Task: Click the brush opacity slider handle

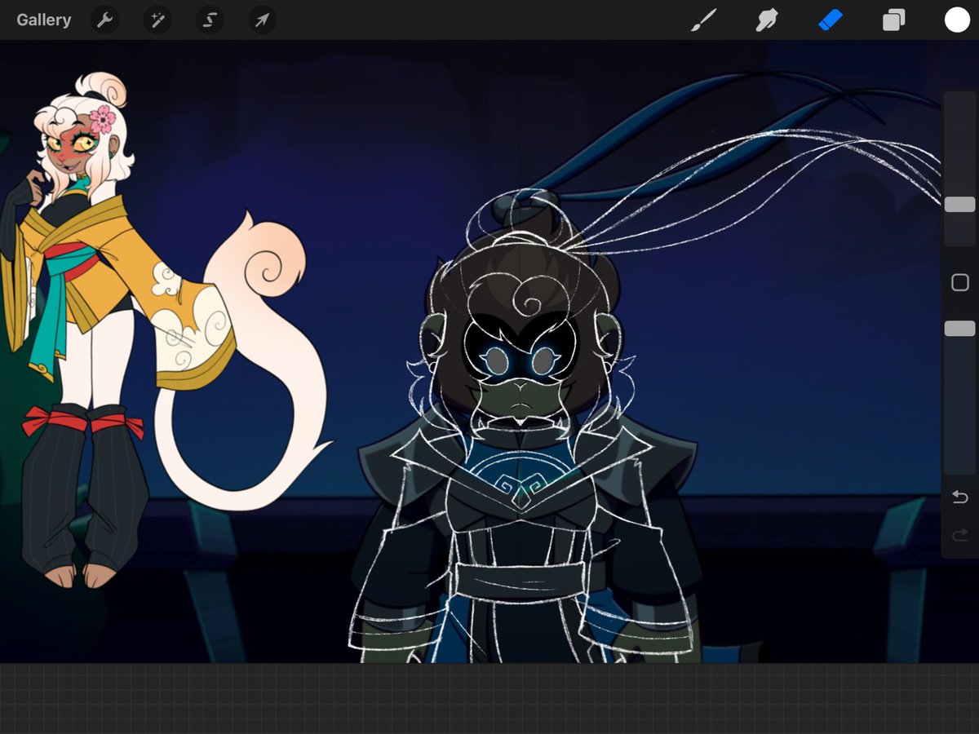Action: click(x=959, y=329)
